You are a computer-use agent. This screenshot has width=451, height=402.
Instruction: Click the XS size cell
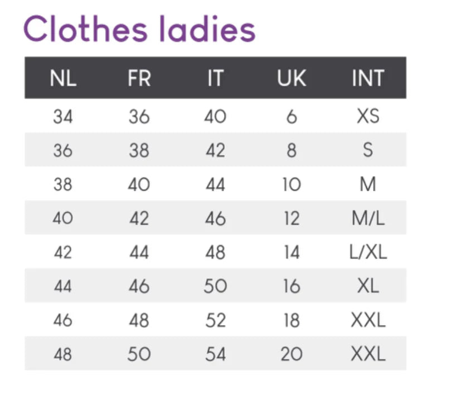[x=368, y=117]
